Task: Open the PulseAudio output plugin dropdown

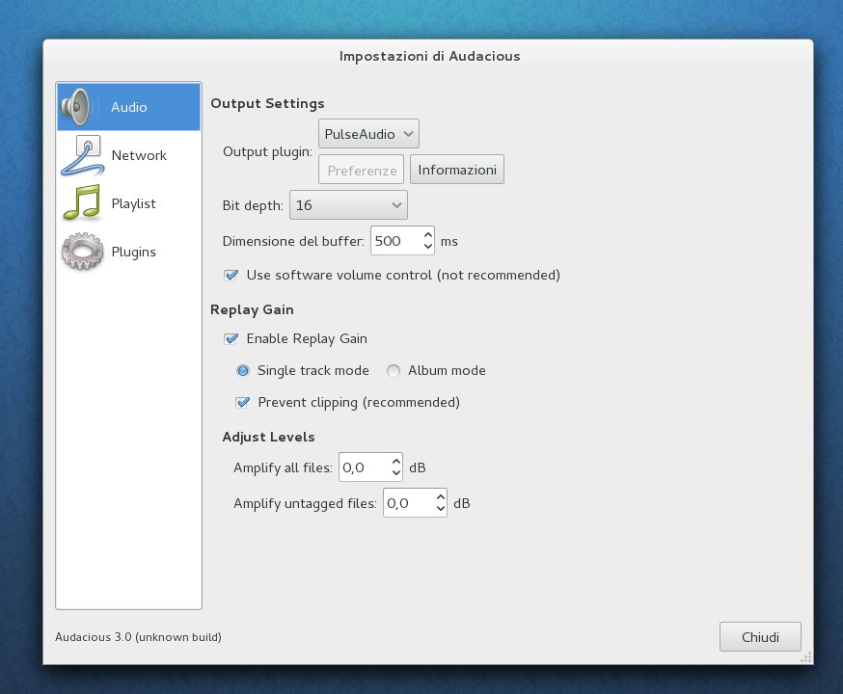Action: pyautogui.click(x=368, y=134)
